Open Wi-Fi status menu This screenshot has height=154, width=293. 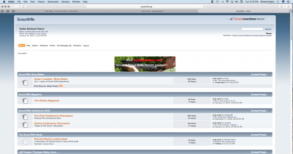point(227,2)
